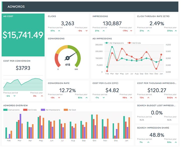182x148 pixels.
Task: Toggle the Ad Cost legend in Adwords Overview
Action: point(70,110)
